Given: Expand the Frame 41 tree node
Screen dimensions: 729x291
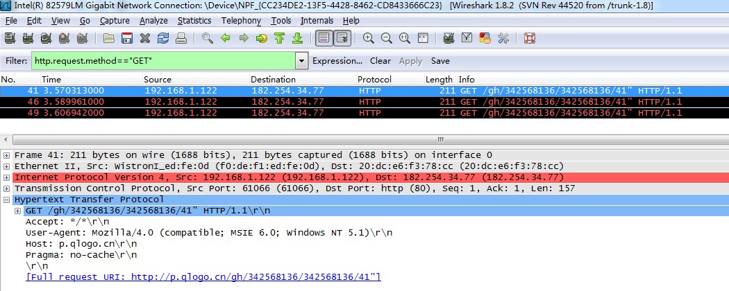Looking at the screenshot, I should click(x=6, y=155).
